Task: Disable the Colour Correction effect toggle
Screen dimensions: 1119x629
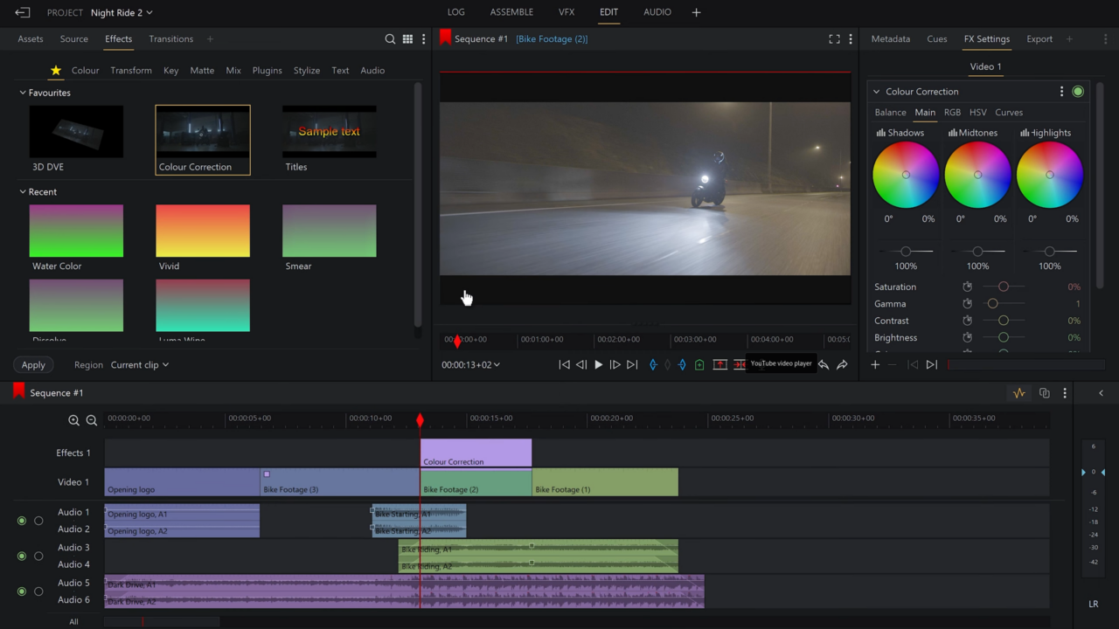Action: [1078, 92]
